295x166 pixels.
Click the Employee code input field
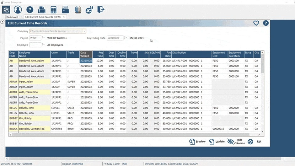35,45
